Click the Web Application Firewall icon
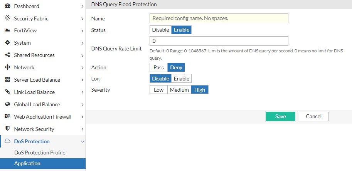The image size is (352, 171). tap(7, 116)
